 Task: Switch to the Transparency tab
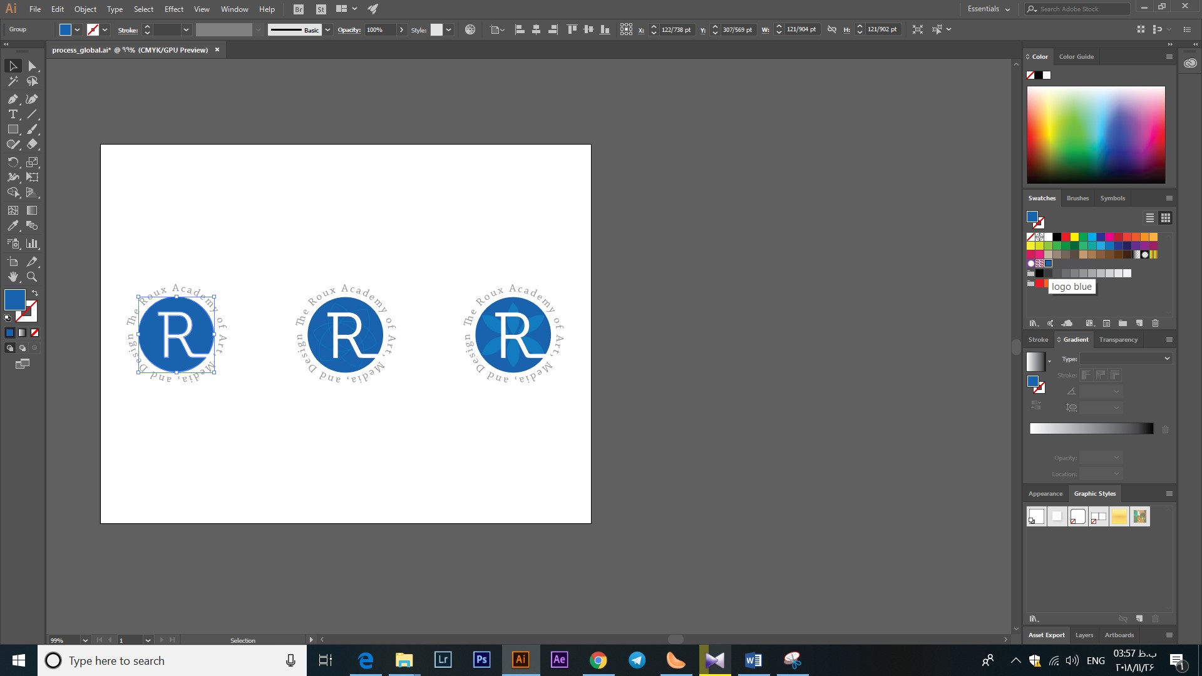[x=1118, y=340]
